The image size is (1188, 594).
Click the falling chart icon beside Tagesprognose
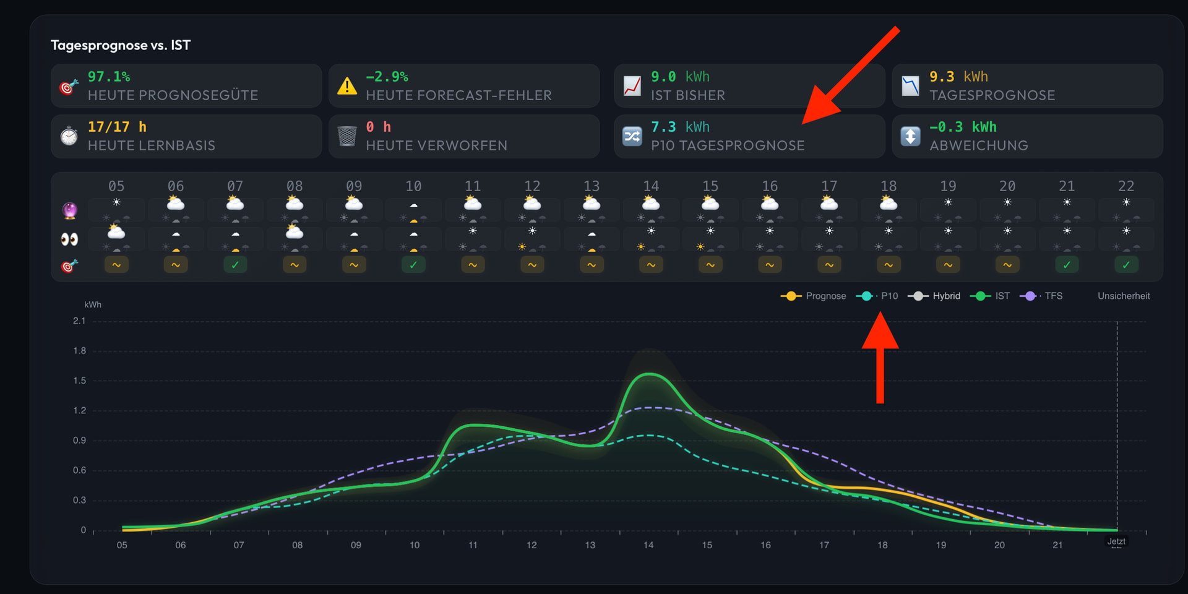(910, 86)
